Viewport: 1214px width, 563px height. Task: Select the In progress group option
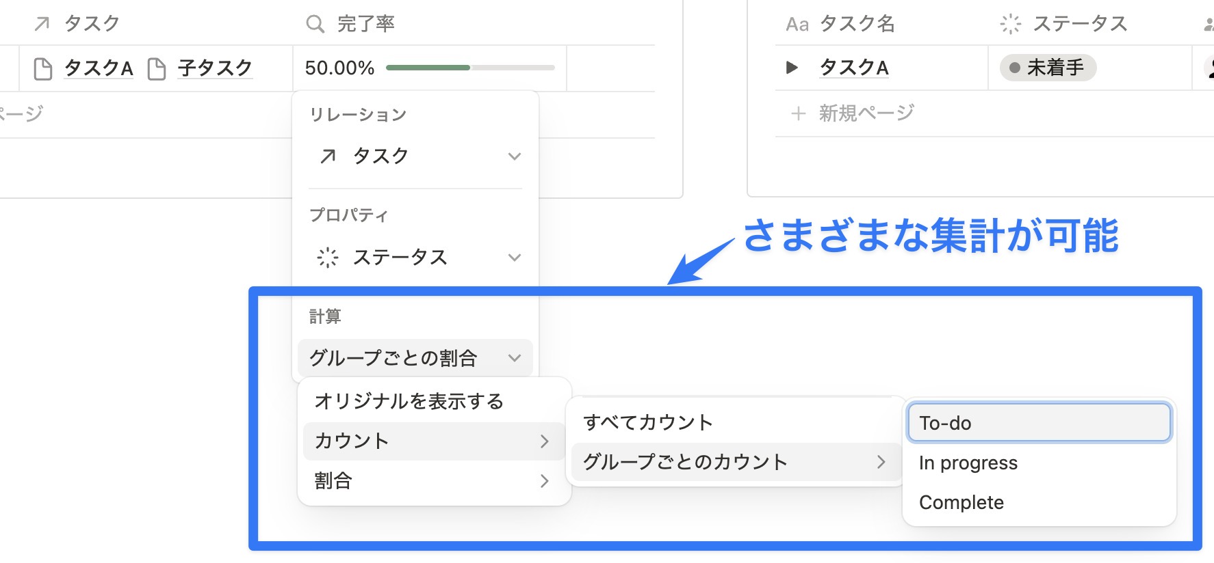point(1039,463)
